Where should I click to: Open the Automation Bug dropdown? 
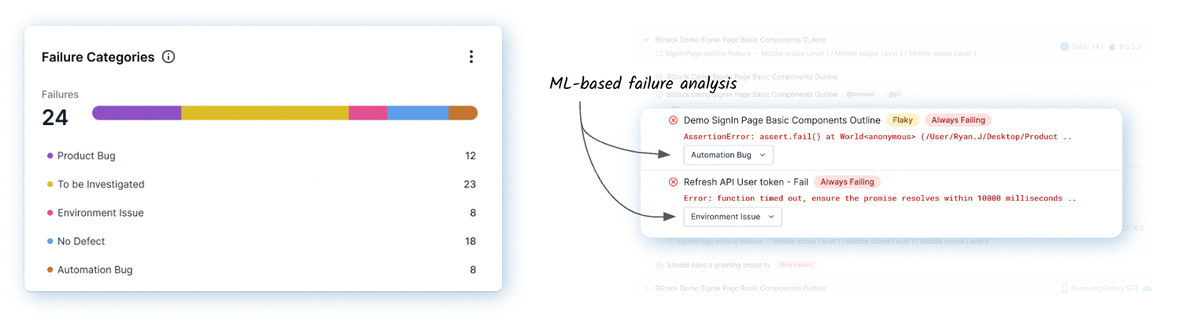728,155
